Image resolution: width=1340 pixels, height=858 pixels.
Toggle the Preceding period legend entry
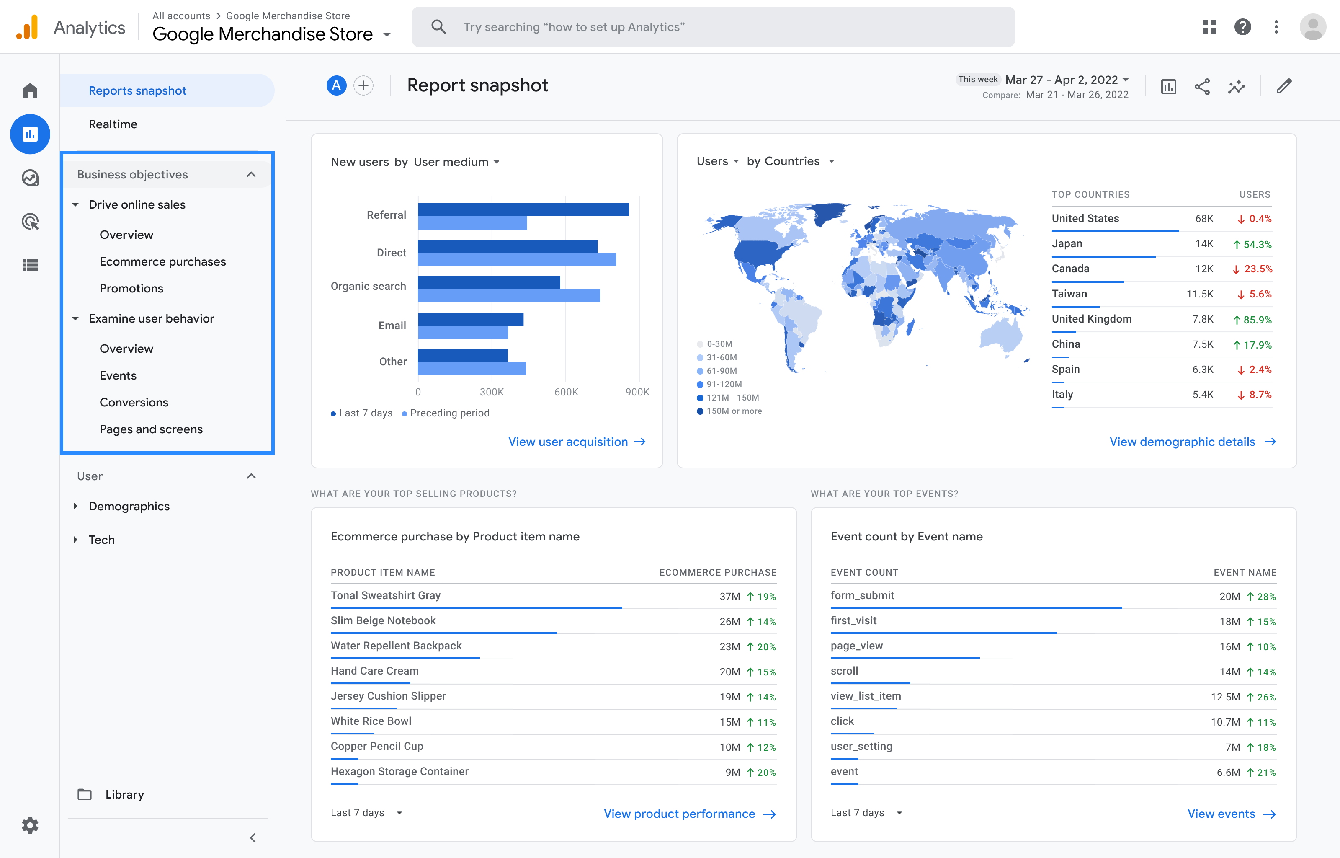pos(446,413)
